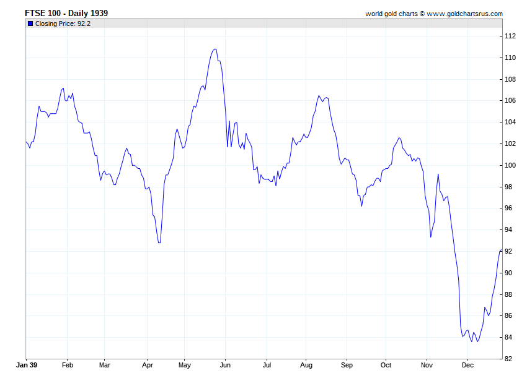Click the 106 y-axis value
Screen dimensions: 527x381
point(510,101)
